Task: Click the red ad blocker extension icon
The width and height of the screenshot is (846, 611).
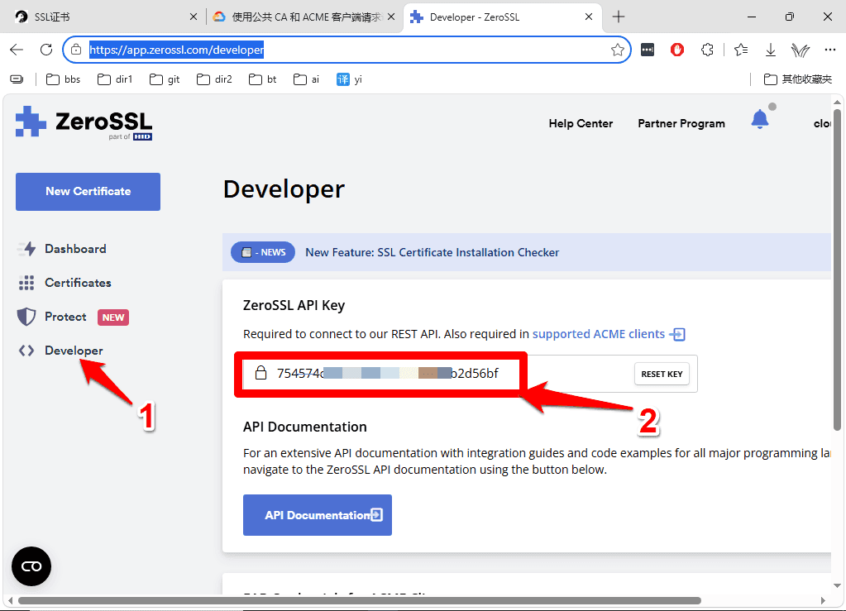Action: [677, 50]
